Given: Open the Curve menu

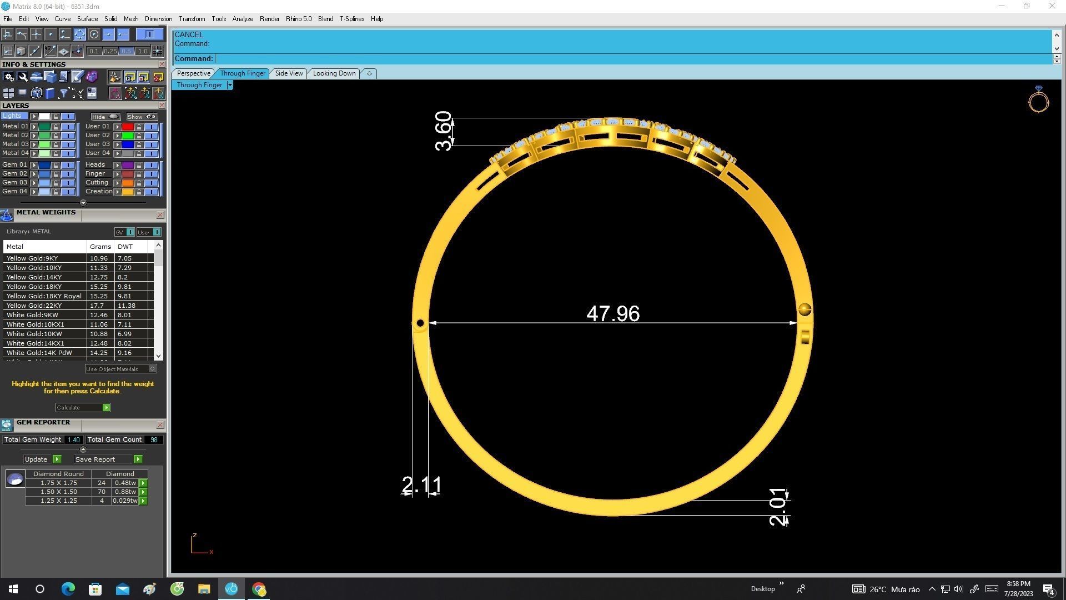Looking at the screenshot, I should pos(62,19).
